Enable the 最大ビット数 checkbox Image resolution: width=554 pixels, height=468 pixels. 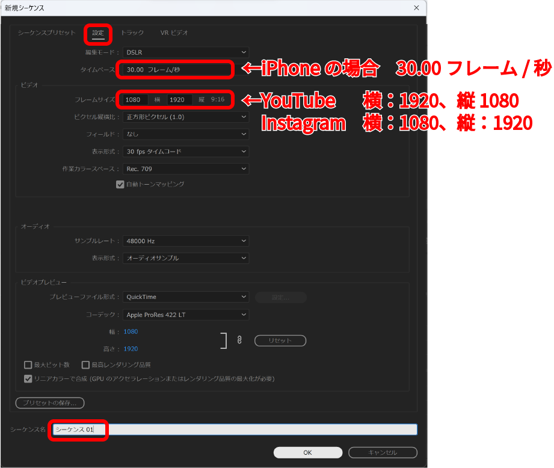point(28,365)
